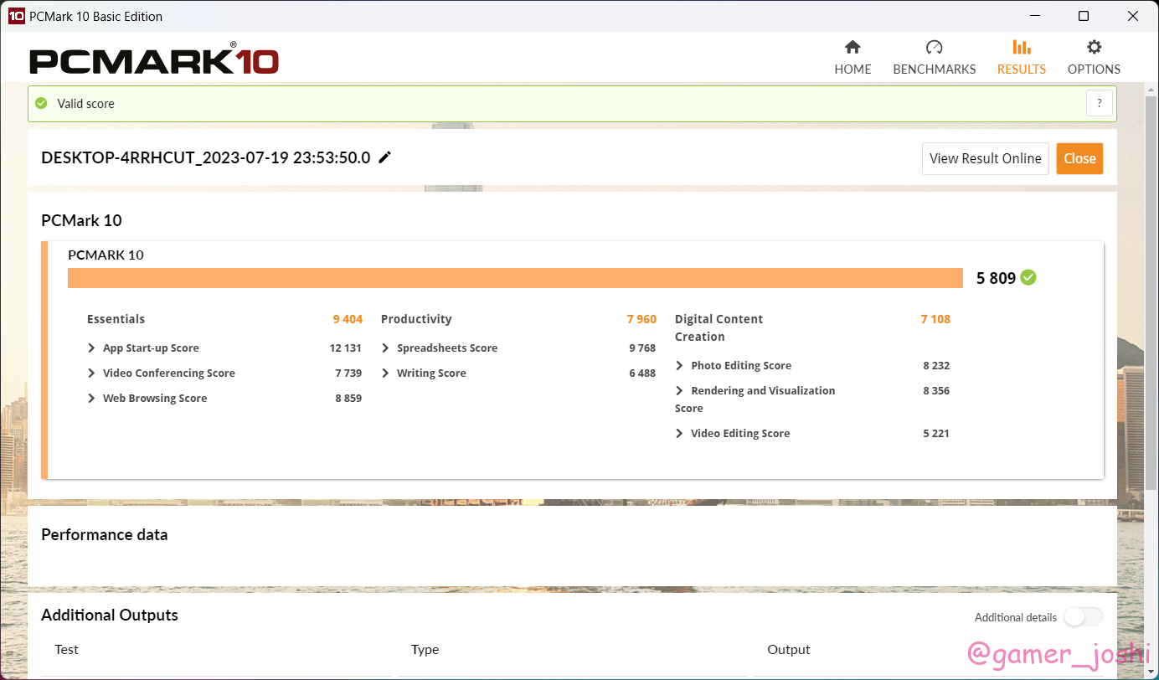Click the Essentials score 9 404
This screenshot has height=680, width=1159.
point(348,319)
